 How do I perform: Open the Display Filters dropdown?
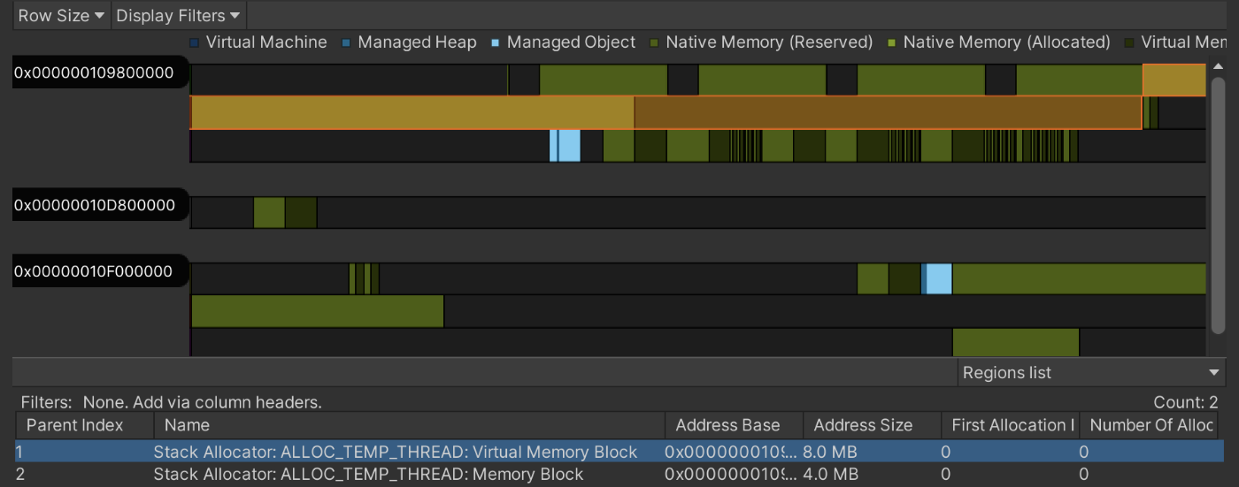pos(178,16)
